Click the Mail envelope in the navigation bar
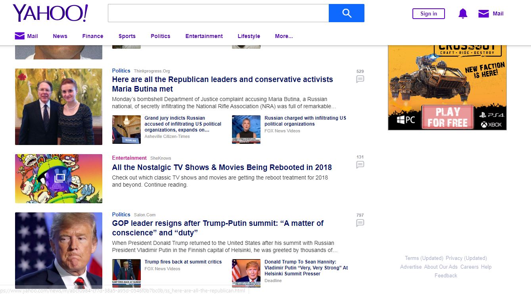Viewport: 531px width, 294px height. coord(20,36)
